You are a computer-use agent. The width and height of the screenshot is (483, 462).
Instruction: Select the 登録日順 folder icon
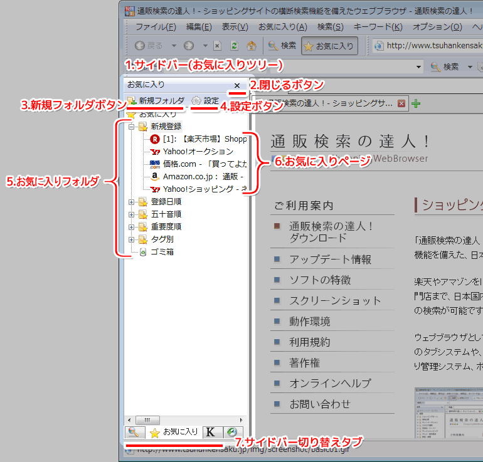tap(143, 202)
